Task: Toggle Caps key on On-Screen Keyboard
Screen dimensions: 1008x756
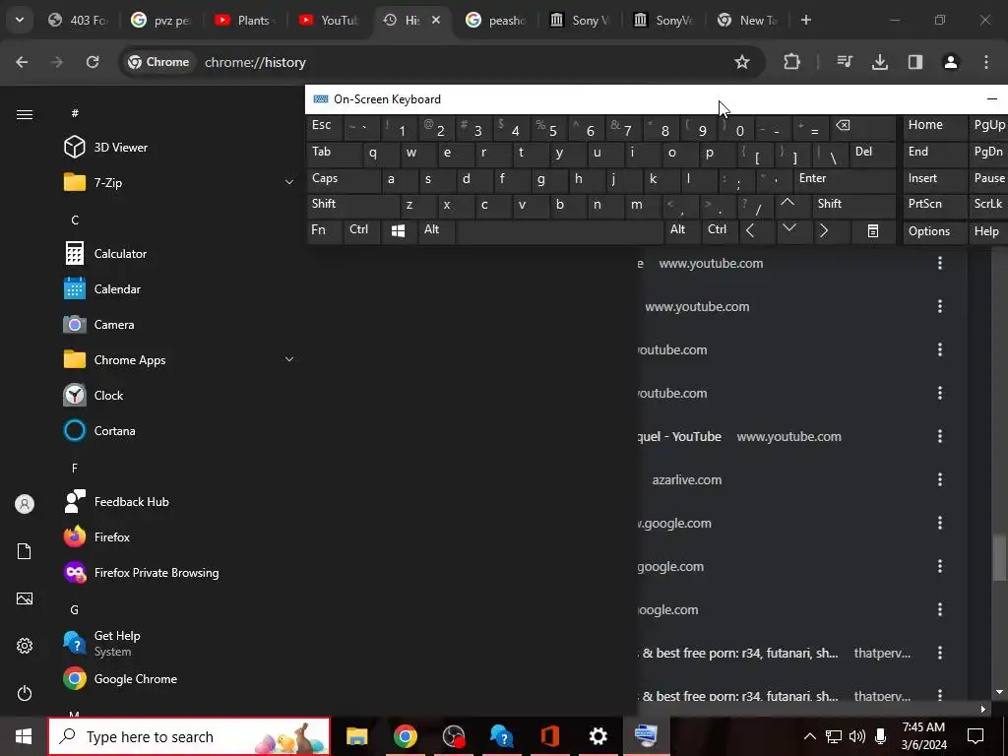Action: coord(344,181)
